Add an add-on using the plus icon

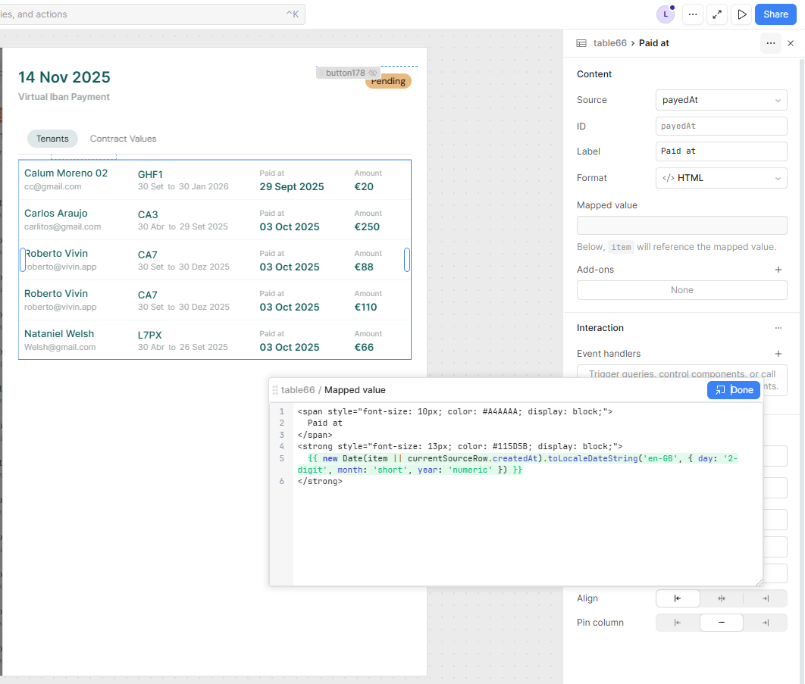778,270
